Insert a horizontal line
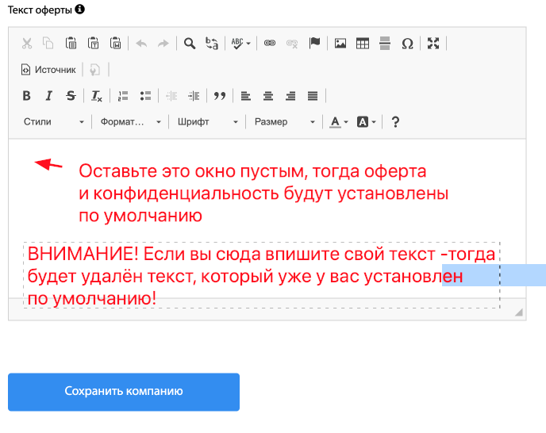Screen dimensions: 546x433 click(385, 44)
